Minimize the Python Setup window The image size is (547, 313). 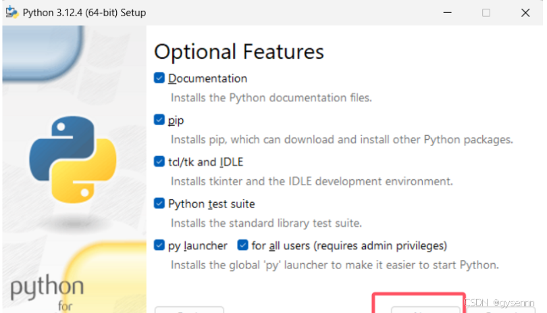pos(447,13)
